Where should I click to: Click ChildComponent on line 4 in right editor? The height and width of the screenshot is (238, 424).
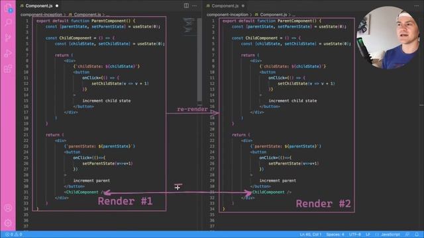click(262, 38)
